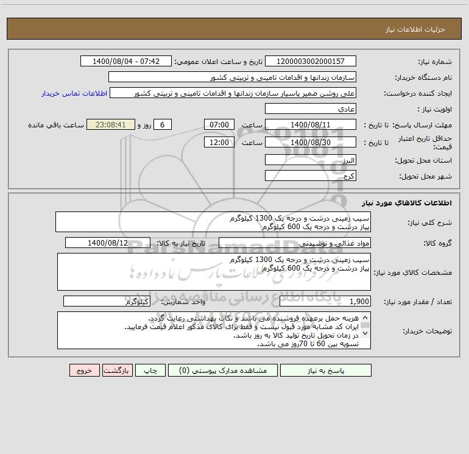Click the شماره نیاز label
The width and height of the screenshot is (469, 454).
pyautogui.click(x=435, y=62)
